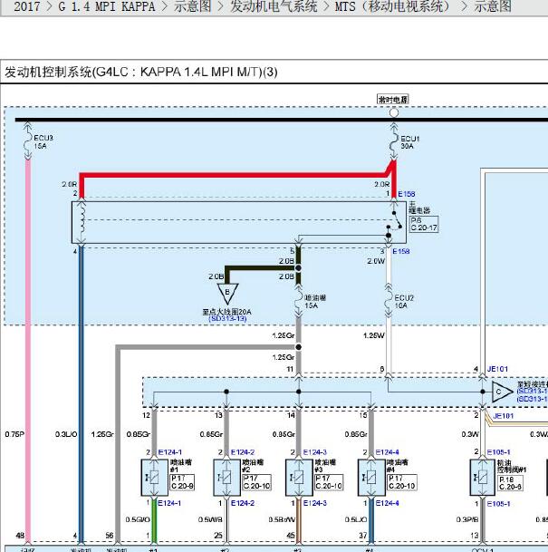This screenshot has width=548, height=552.
Task: Select the ECU2 10A fuse symbol
Action: (x=389, y=300)
